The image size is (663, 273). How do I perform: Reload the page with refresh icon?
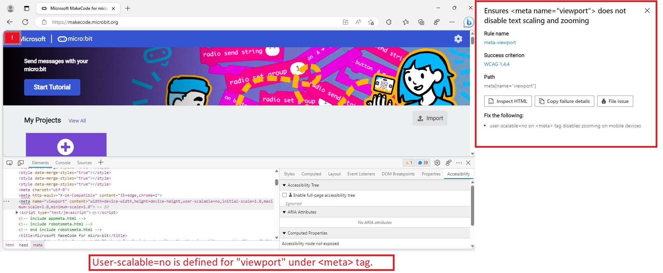25,22
